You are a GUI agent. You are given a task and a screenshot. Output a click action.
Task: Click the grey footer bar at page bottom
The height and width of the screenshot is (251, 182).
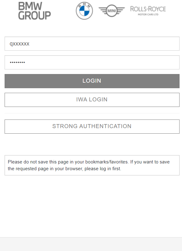point(91,244)
